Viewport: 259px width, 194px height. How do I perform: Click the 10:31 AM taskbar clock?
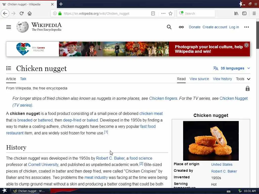pyautogui.click(x=250, y=191)
